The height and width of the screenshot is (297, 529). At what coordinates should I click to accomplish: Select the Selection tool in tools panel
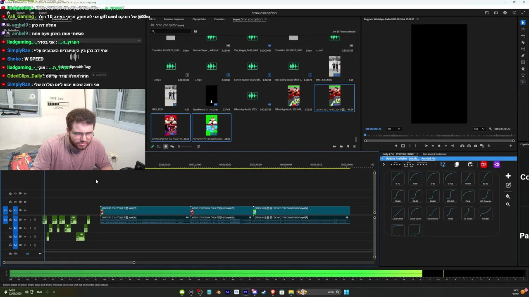coord(523,22)
